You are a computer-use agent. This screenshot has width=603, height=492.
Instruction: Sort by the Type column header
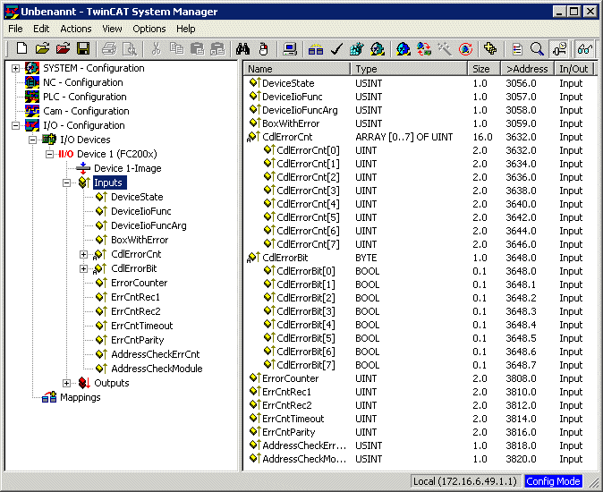(409, 69)
